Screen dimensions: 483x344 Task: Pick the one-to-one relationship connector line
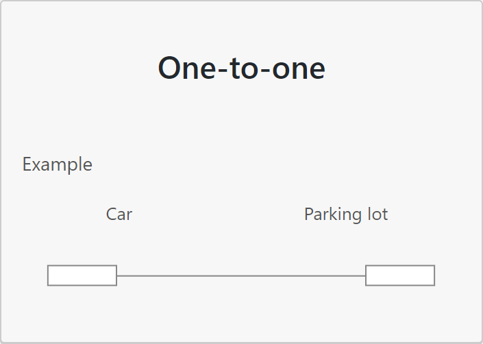point(241,275)
